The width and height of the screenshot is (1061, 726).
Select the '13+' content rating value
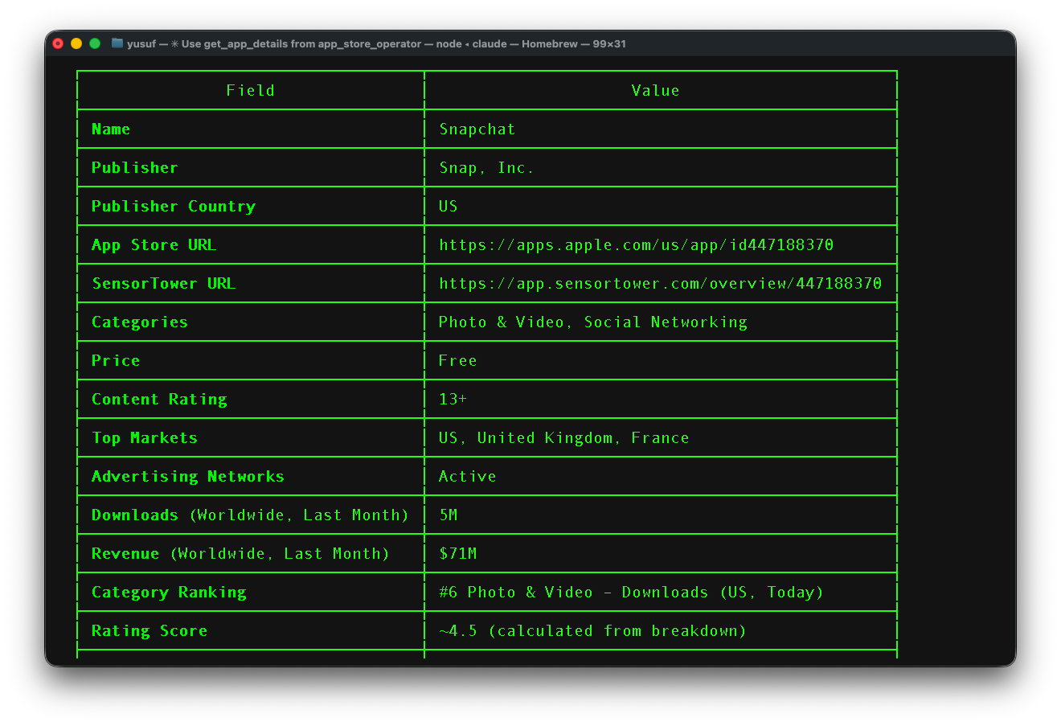[x=453, y=400]
